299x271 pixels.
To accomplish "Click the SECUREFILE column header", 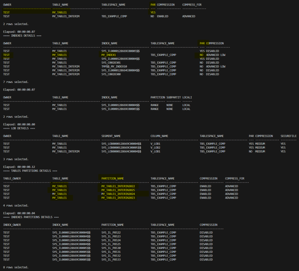I will [288, 136].
